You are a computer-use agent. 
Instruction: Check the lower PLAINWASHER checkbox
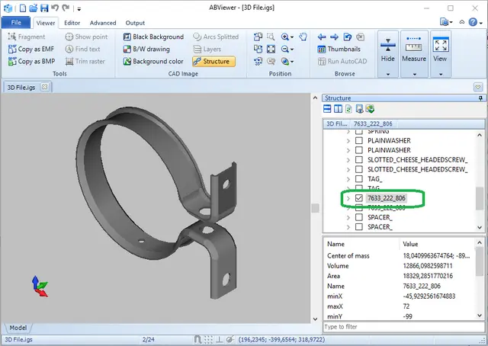(x=359, y=150)
